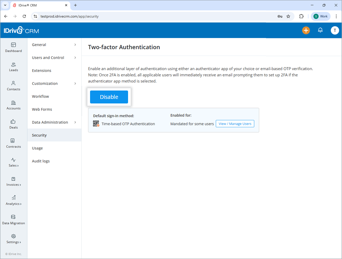342x259 pixels.
Task: Click the QR code icon beside Time-based OTP
Action: [96, 124]
